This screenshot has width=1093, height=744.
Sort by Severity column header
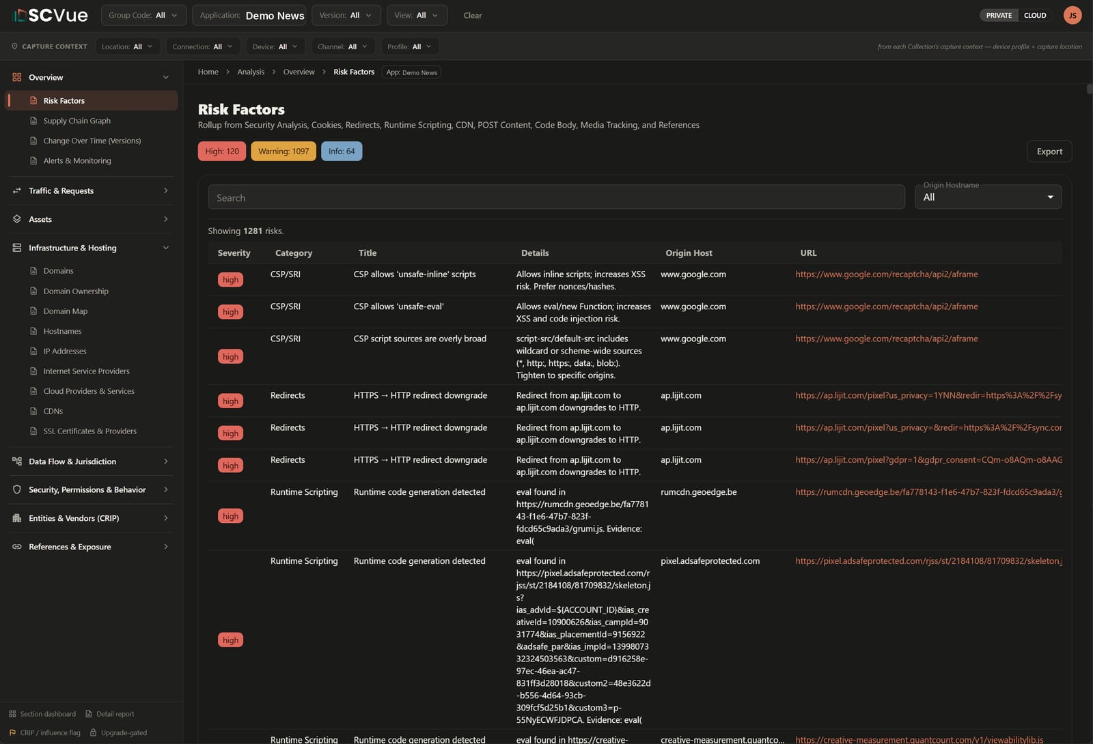[234, 253]
